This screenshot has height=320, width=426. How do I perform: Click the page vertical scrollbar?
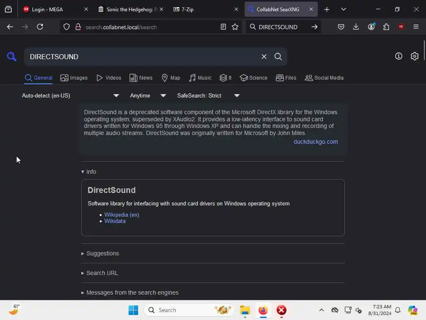pos(424,50)
